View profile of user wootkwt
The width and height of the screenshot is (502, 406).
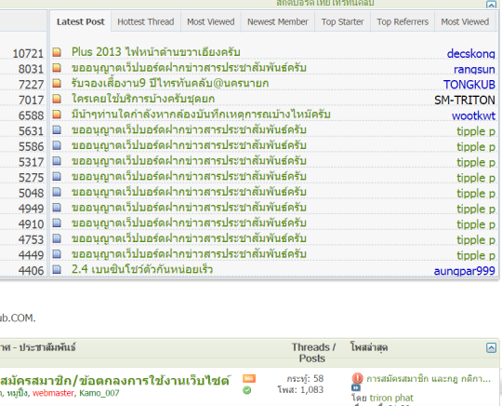click(473, 115)
